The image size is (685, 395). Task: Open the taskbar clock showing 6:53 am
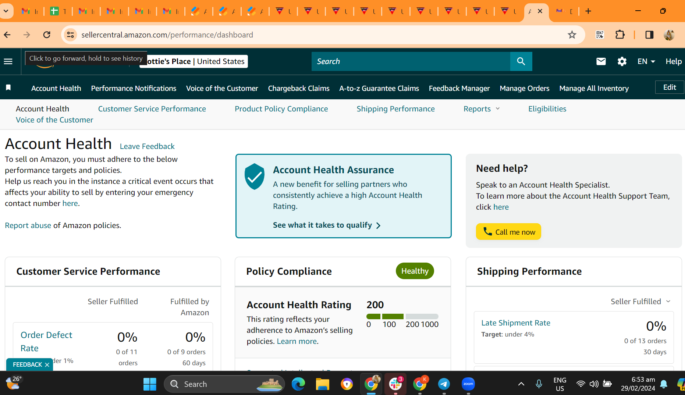click(x=638, y=384)
